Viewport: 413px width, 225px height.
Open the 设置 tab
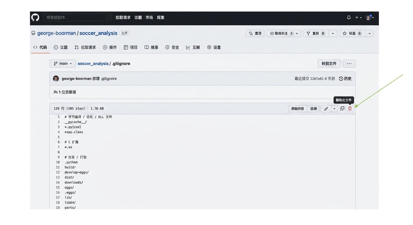click(x=214, y=47)
